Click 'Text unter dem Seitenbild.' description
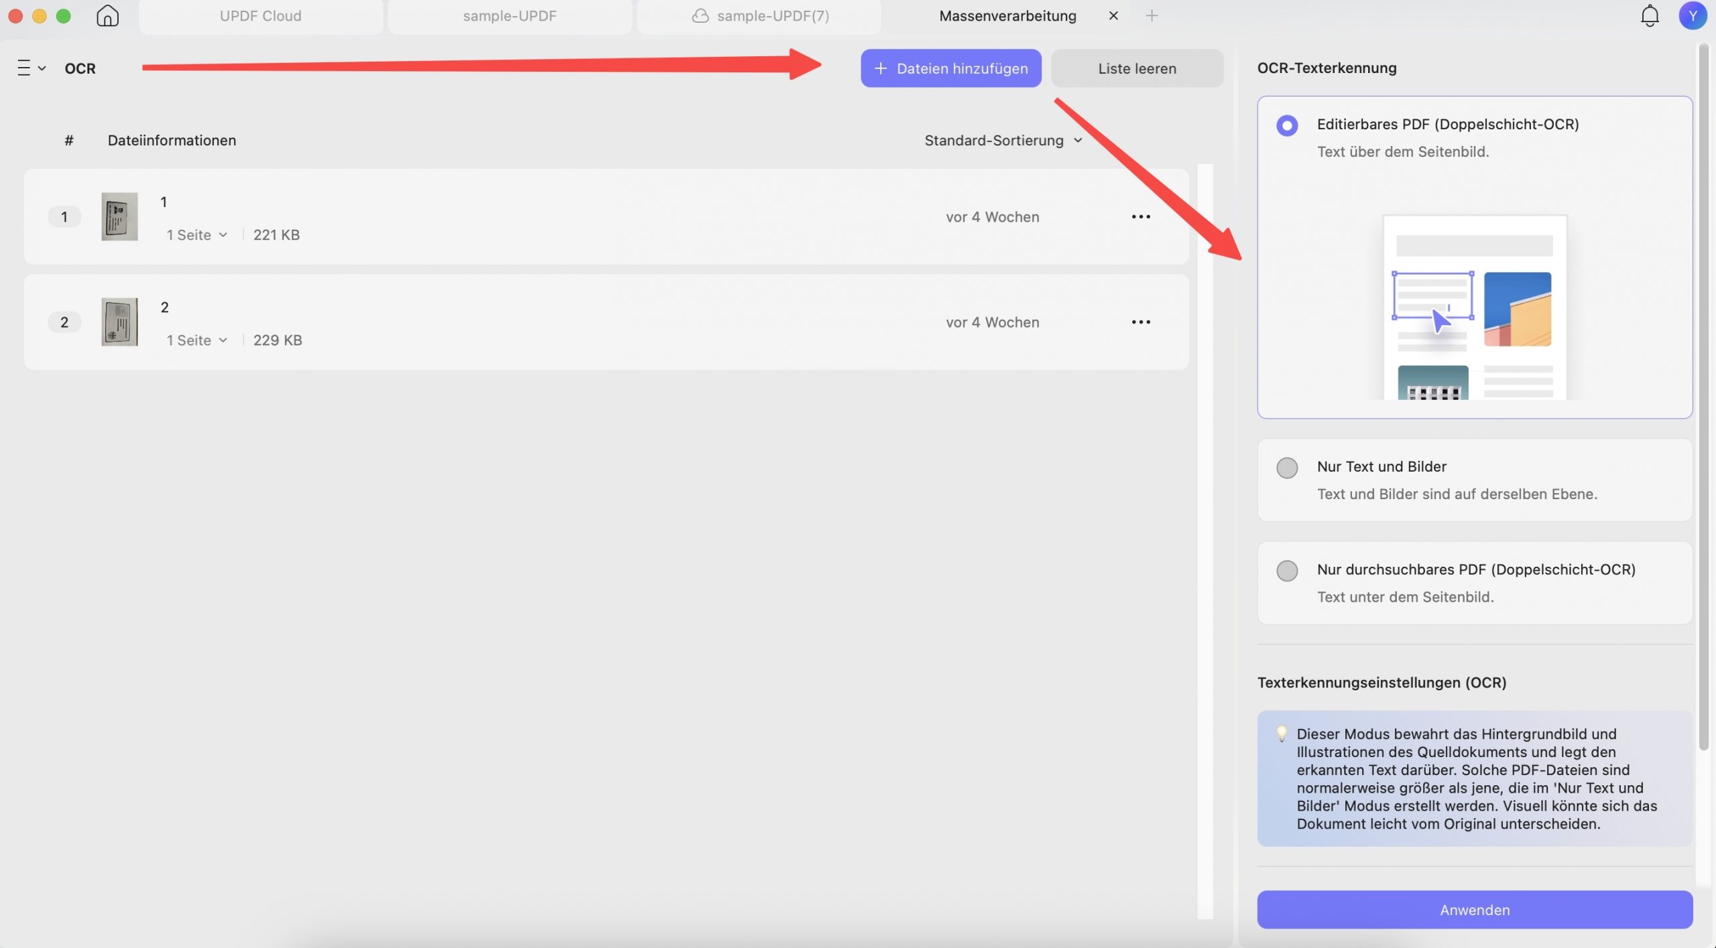The height and width of the screenshot is (948, 1716). tap(1405, 596)
